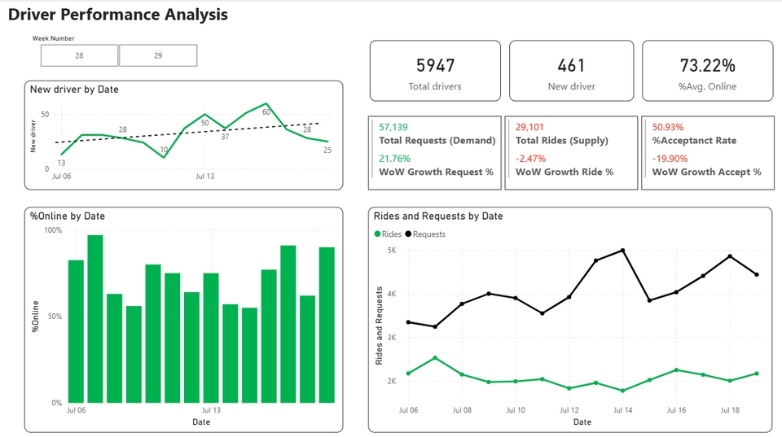The height and width of the screenshot is (437, 782).
Task: Click the Requests line peak at Jul 14
Action: (623, 250)
